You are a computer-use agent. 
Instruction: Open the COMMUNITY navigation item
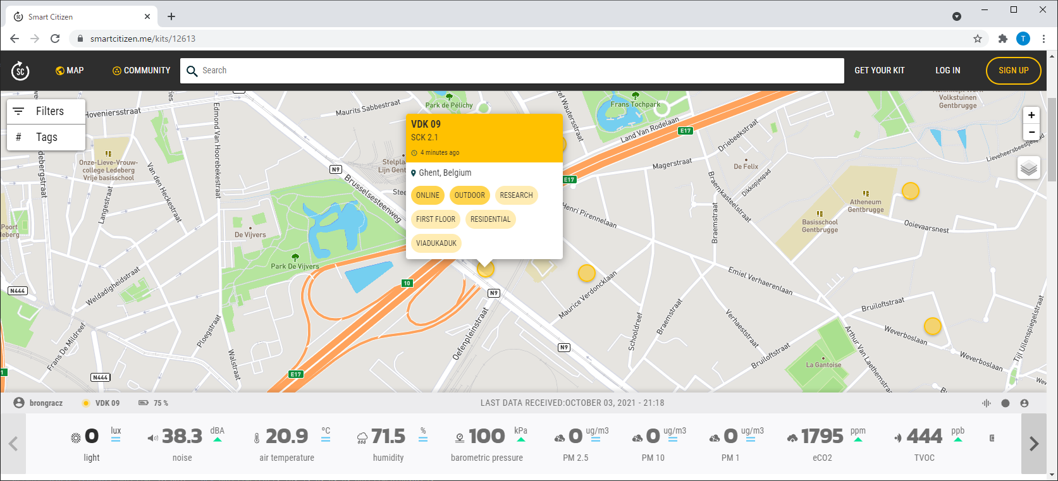click(142, 71)
